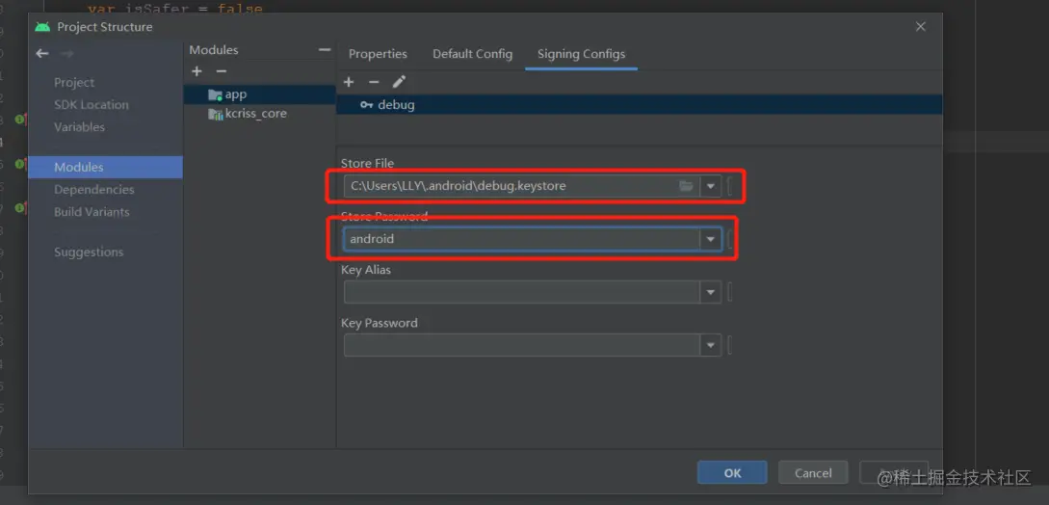Viewport: 1049px width, 505px height.
Task: Open the Key Password dropdown
Action: coord(711,345)
